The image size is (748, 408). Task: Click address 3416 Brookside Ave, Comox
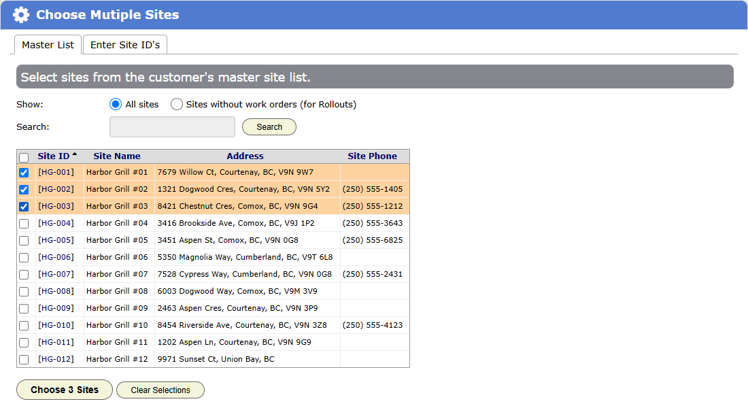pyautogui.click(x=236, y=223)
